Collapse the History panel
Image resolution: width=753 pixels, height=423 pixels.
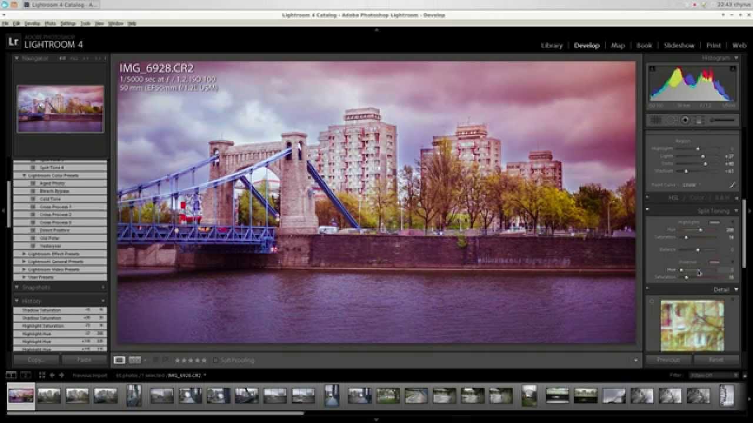(x=17, y=301)
